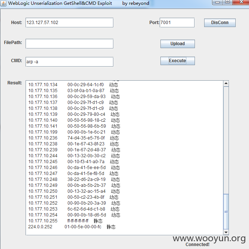Select IP address 10.177.10.254
The width and height of the screenshot is (249, 249).
[x=43, y=215]
